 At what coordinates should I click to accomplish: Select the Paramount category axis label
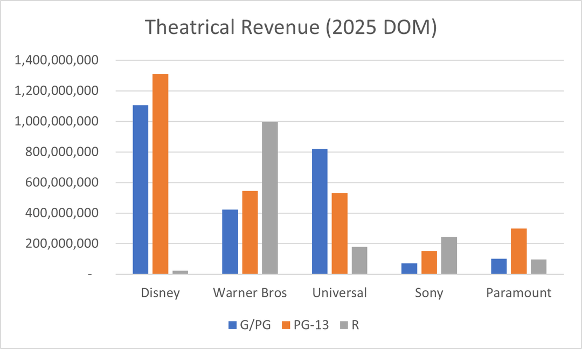coord(518,293)
